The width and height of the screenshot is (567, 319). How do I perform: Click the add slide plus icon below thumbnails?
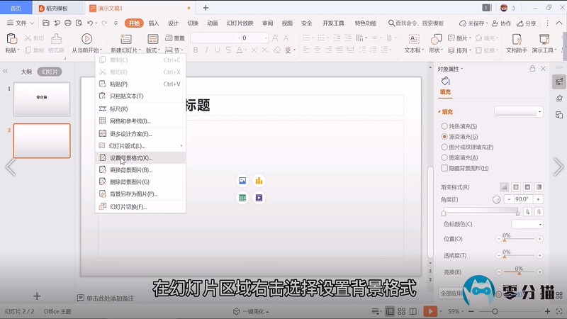click(37, 296)
